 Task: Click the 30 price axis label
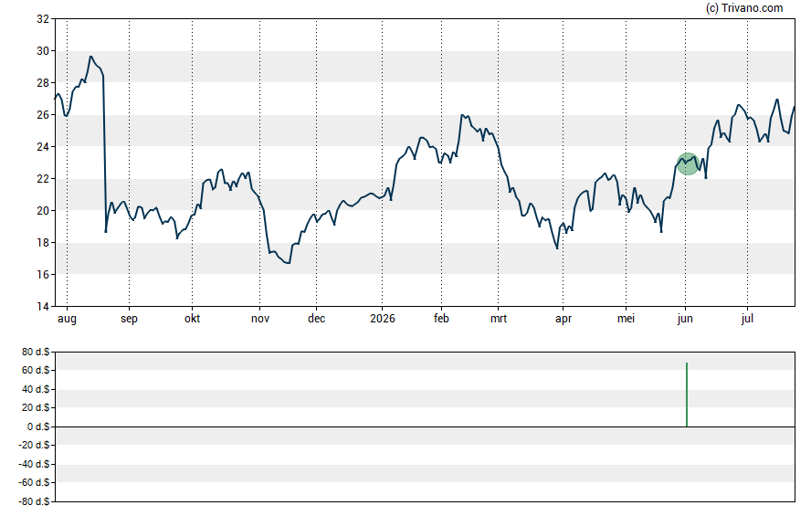coord(43,50)
